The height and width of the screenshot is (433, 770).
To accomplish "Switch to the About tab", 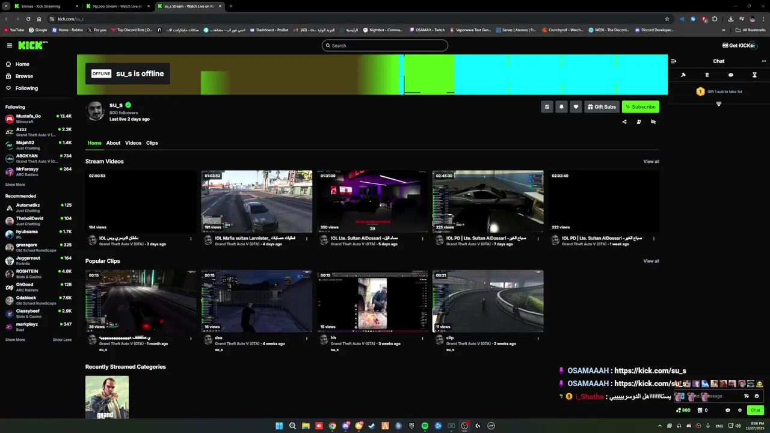I will (113, 143).
